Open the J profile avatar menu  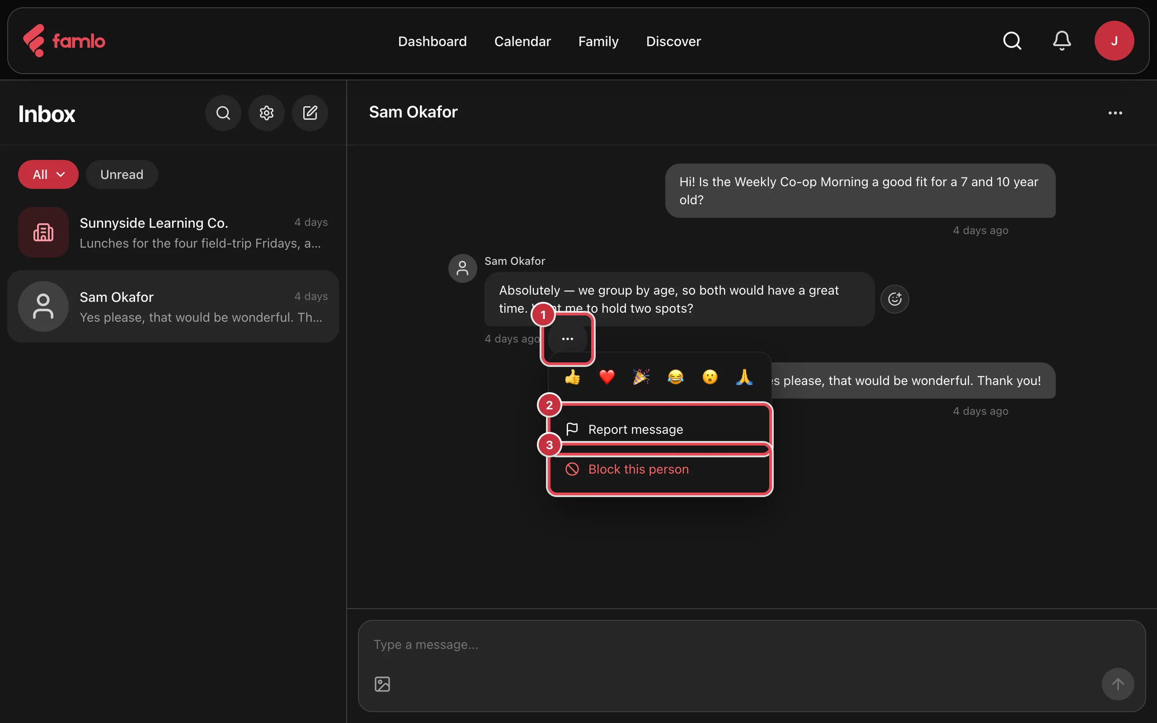1114,41
